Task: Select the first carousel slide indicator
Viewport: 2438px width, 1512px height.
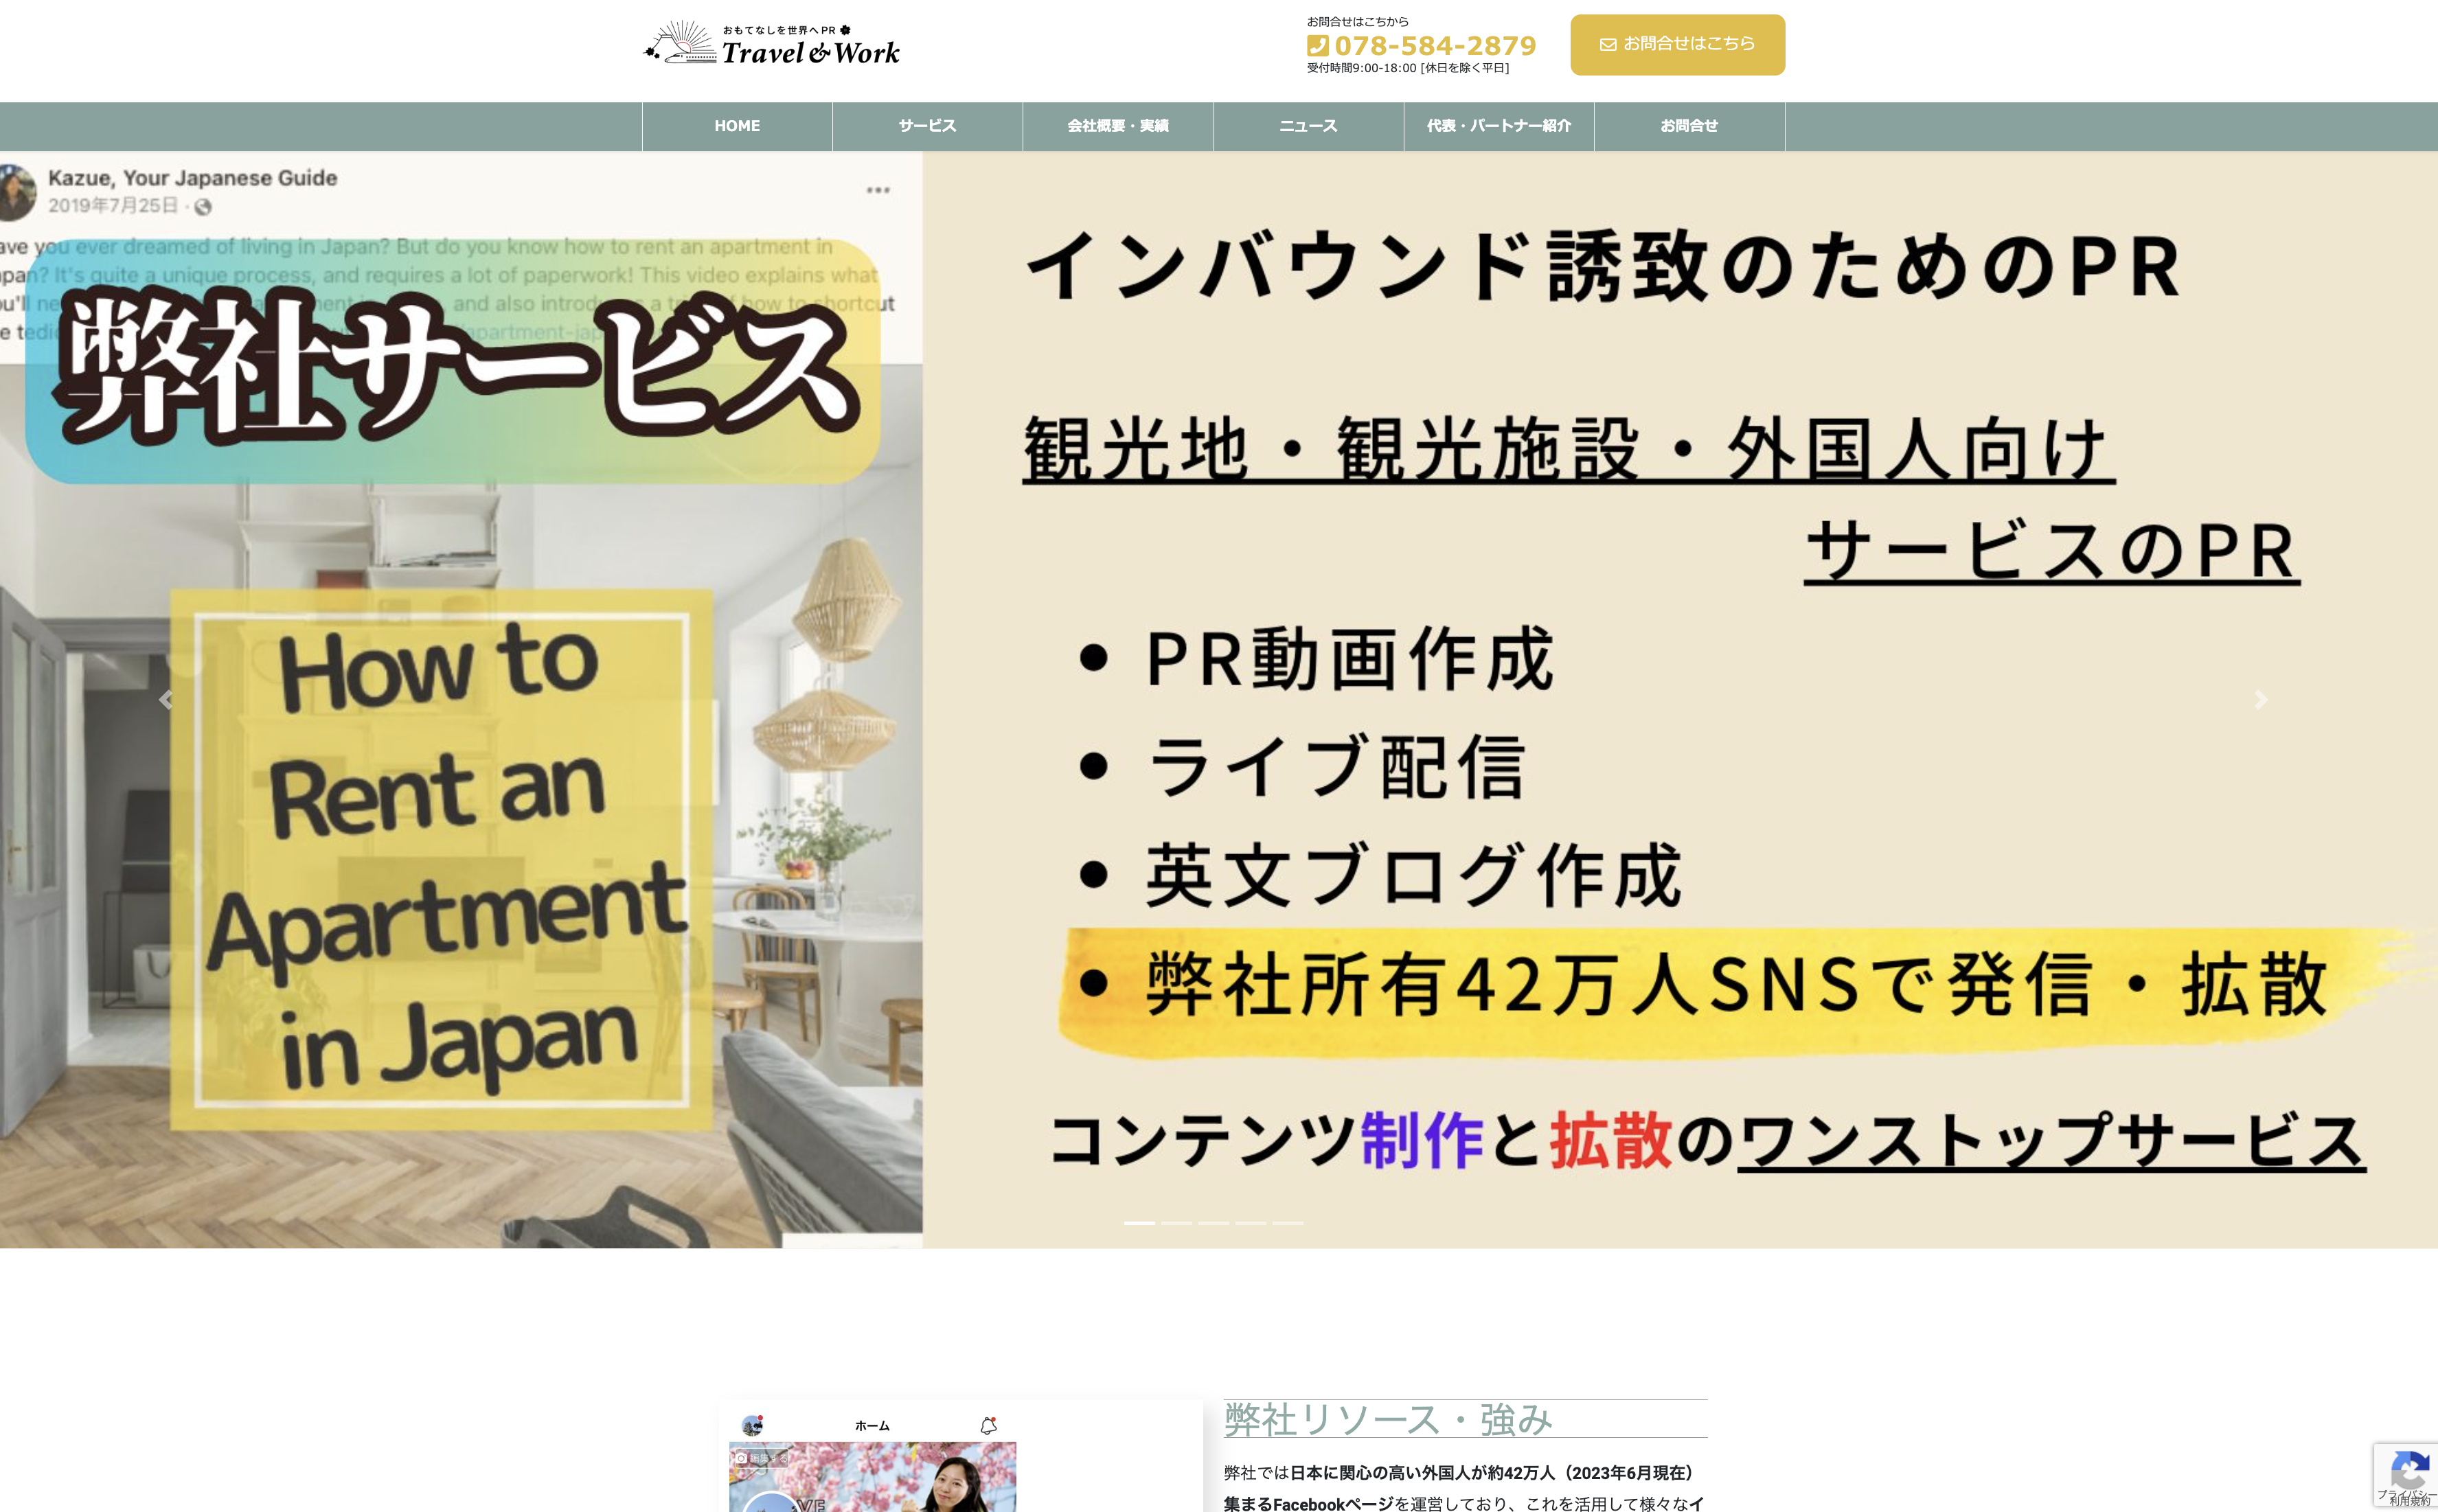Action: coord(1139,1223)
